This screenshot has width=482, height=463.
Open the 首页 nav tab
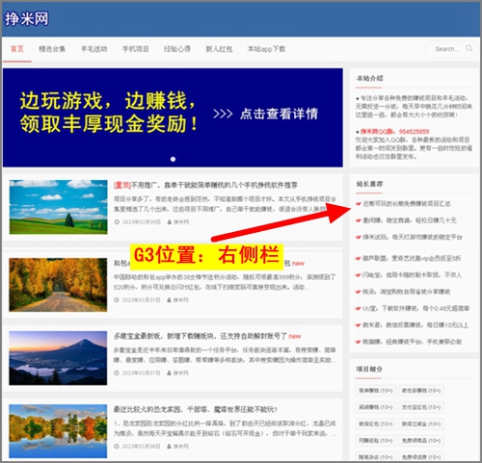point(17,49)
